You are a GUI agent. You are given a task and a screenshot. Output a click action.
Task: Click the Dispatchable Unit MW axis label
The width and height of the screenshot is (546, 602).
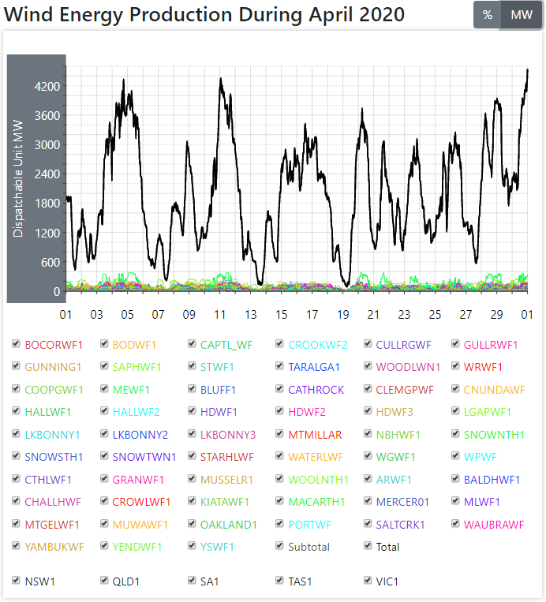[x=17, y=178]
